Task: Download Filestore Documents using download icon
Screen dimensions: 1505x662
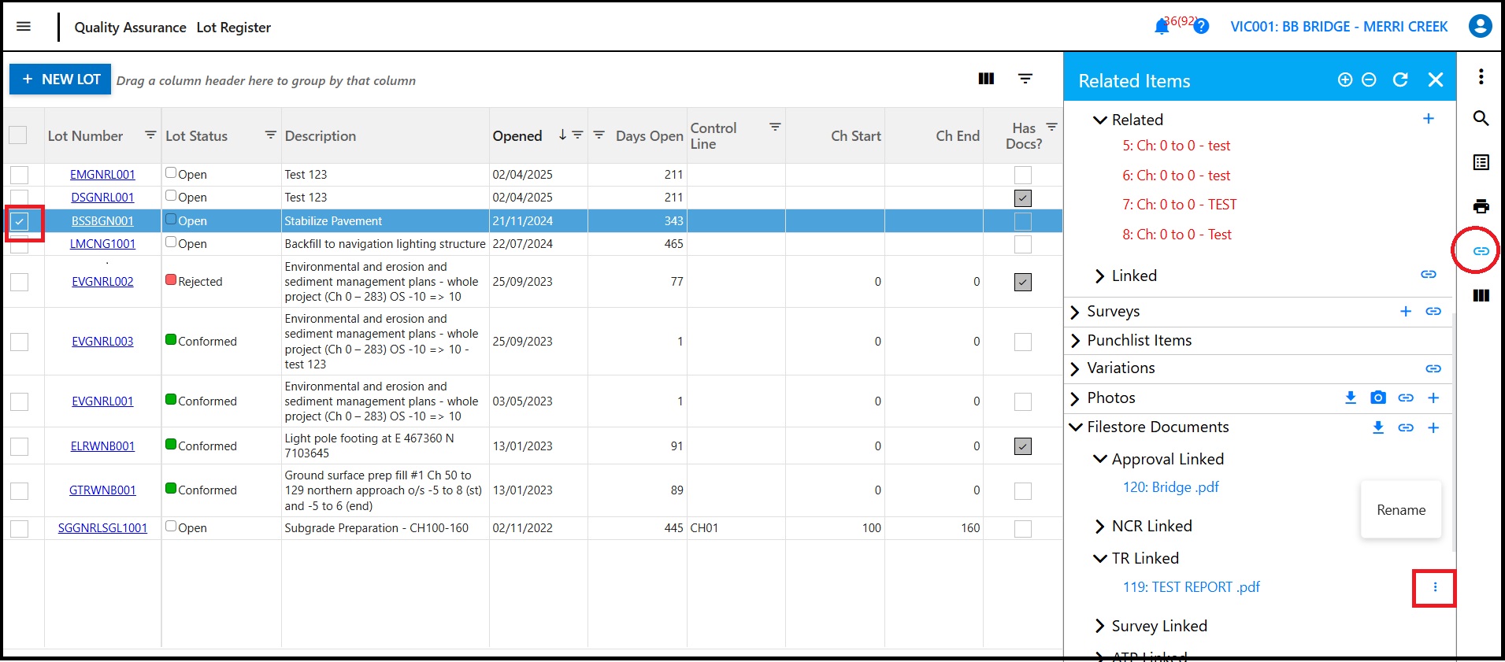Action: 1378,427
